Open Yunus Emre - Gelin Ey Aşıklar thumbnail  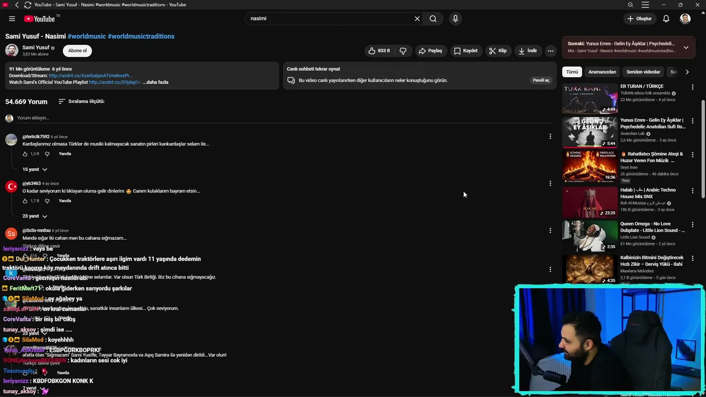pyautogui.click(x=590, y=132)
